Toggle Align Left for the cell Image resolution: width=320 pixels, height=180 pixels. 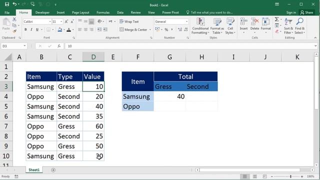point(80,30)
